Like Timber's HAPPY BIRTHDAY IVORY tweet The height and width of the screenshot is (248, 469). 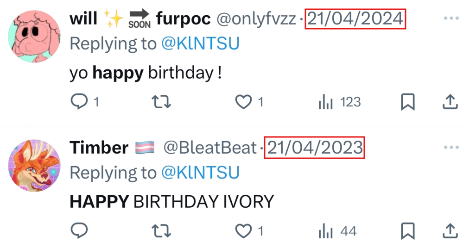243,230
